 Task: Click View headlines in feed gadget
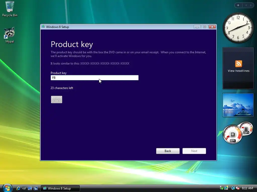click(x=238, y=71)
